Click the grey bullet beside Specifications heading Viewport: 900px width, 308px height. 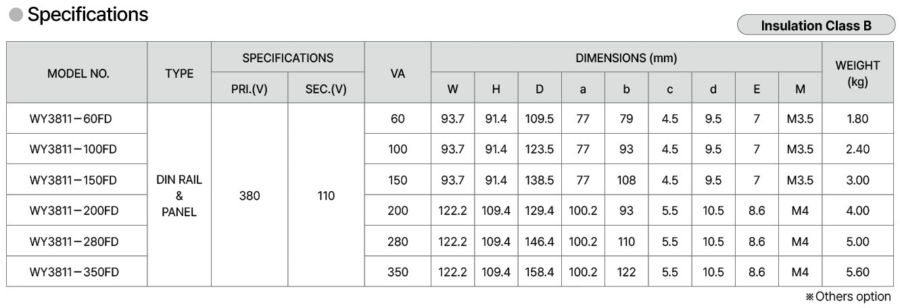pyautogui.click(x=14, y=15)
